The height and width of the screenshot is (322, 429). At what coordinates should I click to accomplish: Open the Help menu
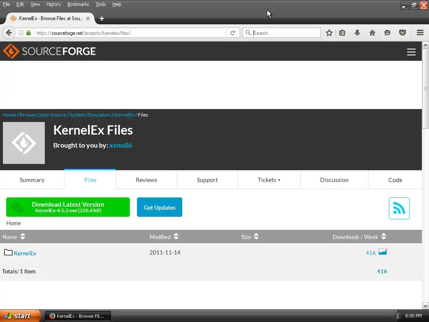click(117, 4)
